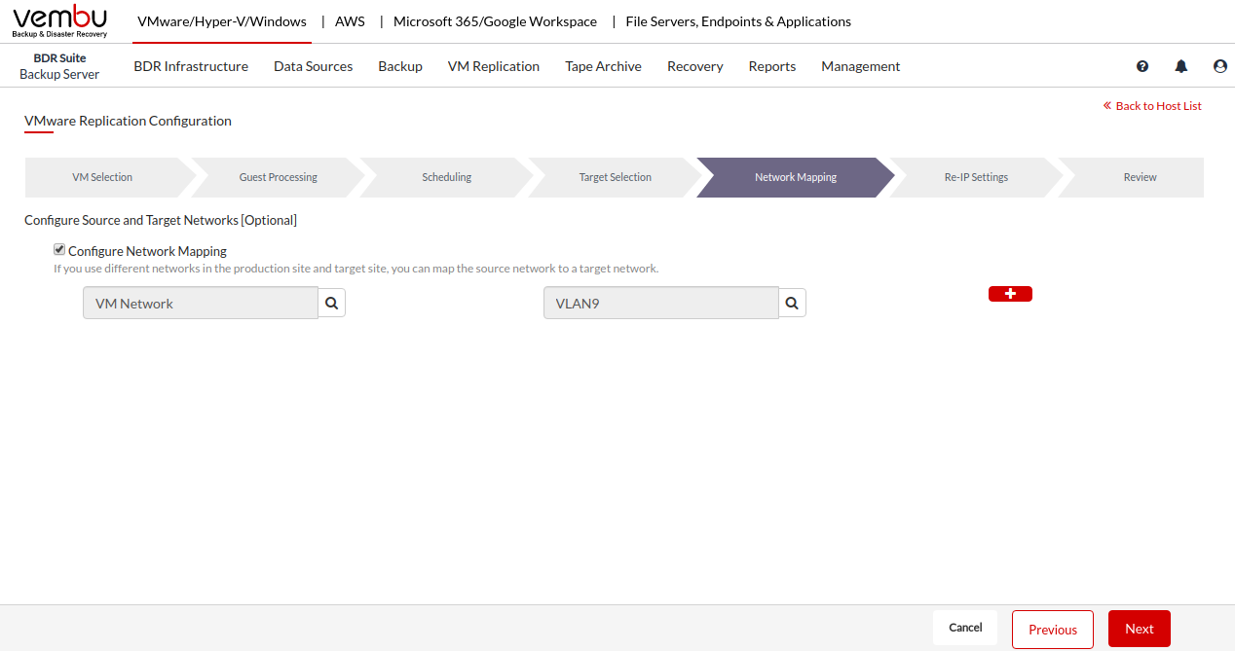The image size is (1235, 651).
Task: Click search icon beside VM Network field
Action: pyautogui.click(x=332, y=304)
